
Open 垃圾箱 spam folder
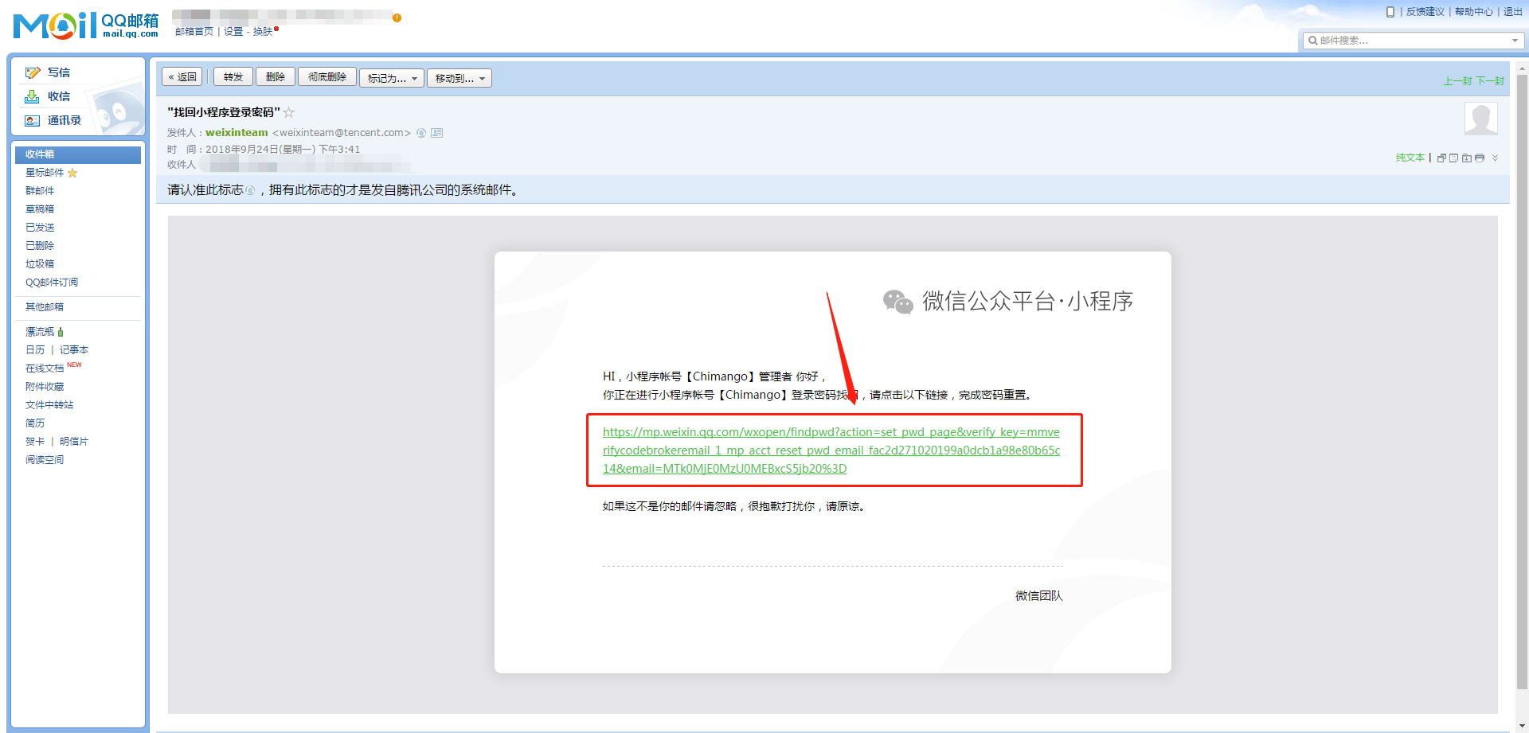coord(40,264)
